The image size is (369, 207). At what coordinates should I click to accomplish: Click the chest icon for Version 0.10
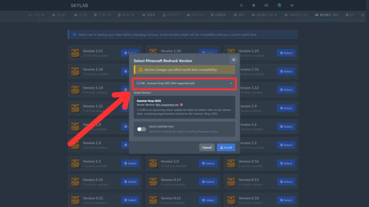click(x=231, y=200)
